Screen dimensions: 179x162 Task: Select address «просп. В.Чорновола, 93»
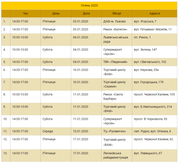[150, 119]
